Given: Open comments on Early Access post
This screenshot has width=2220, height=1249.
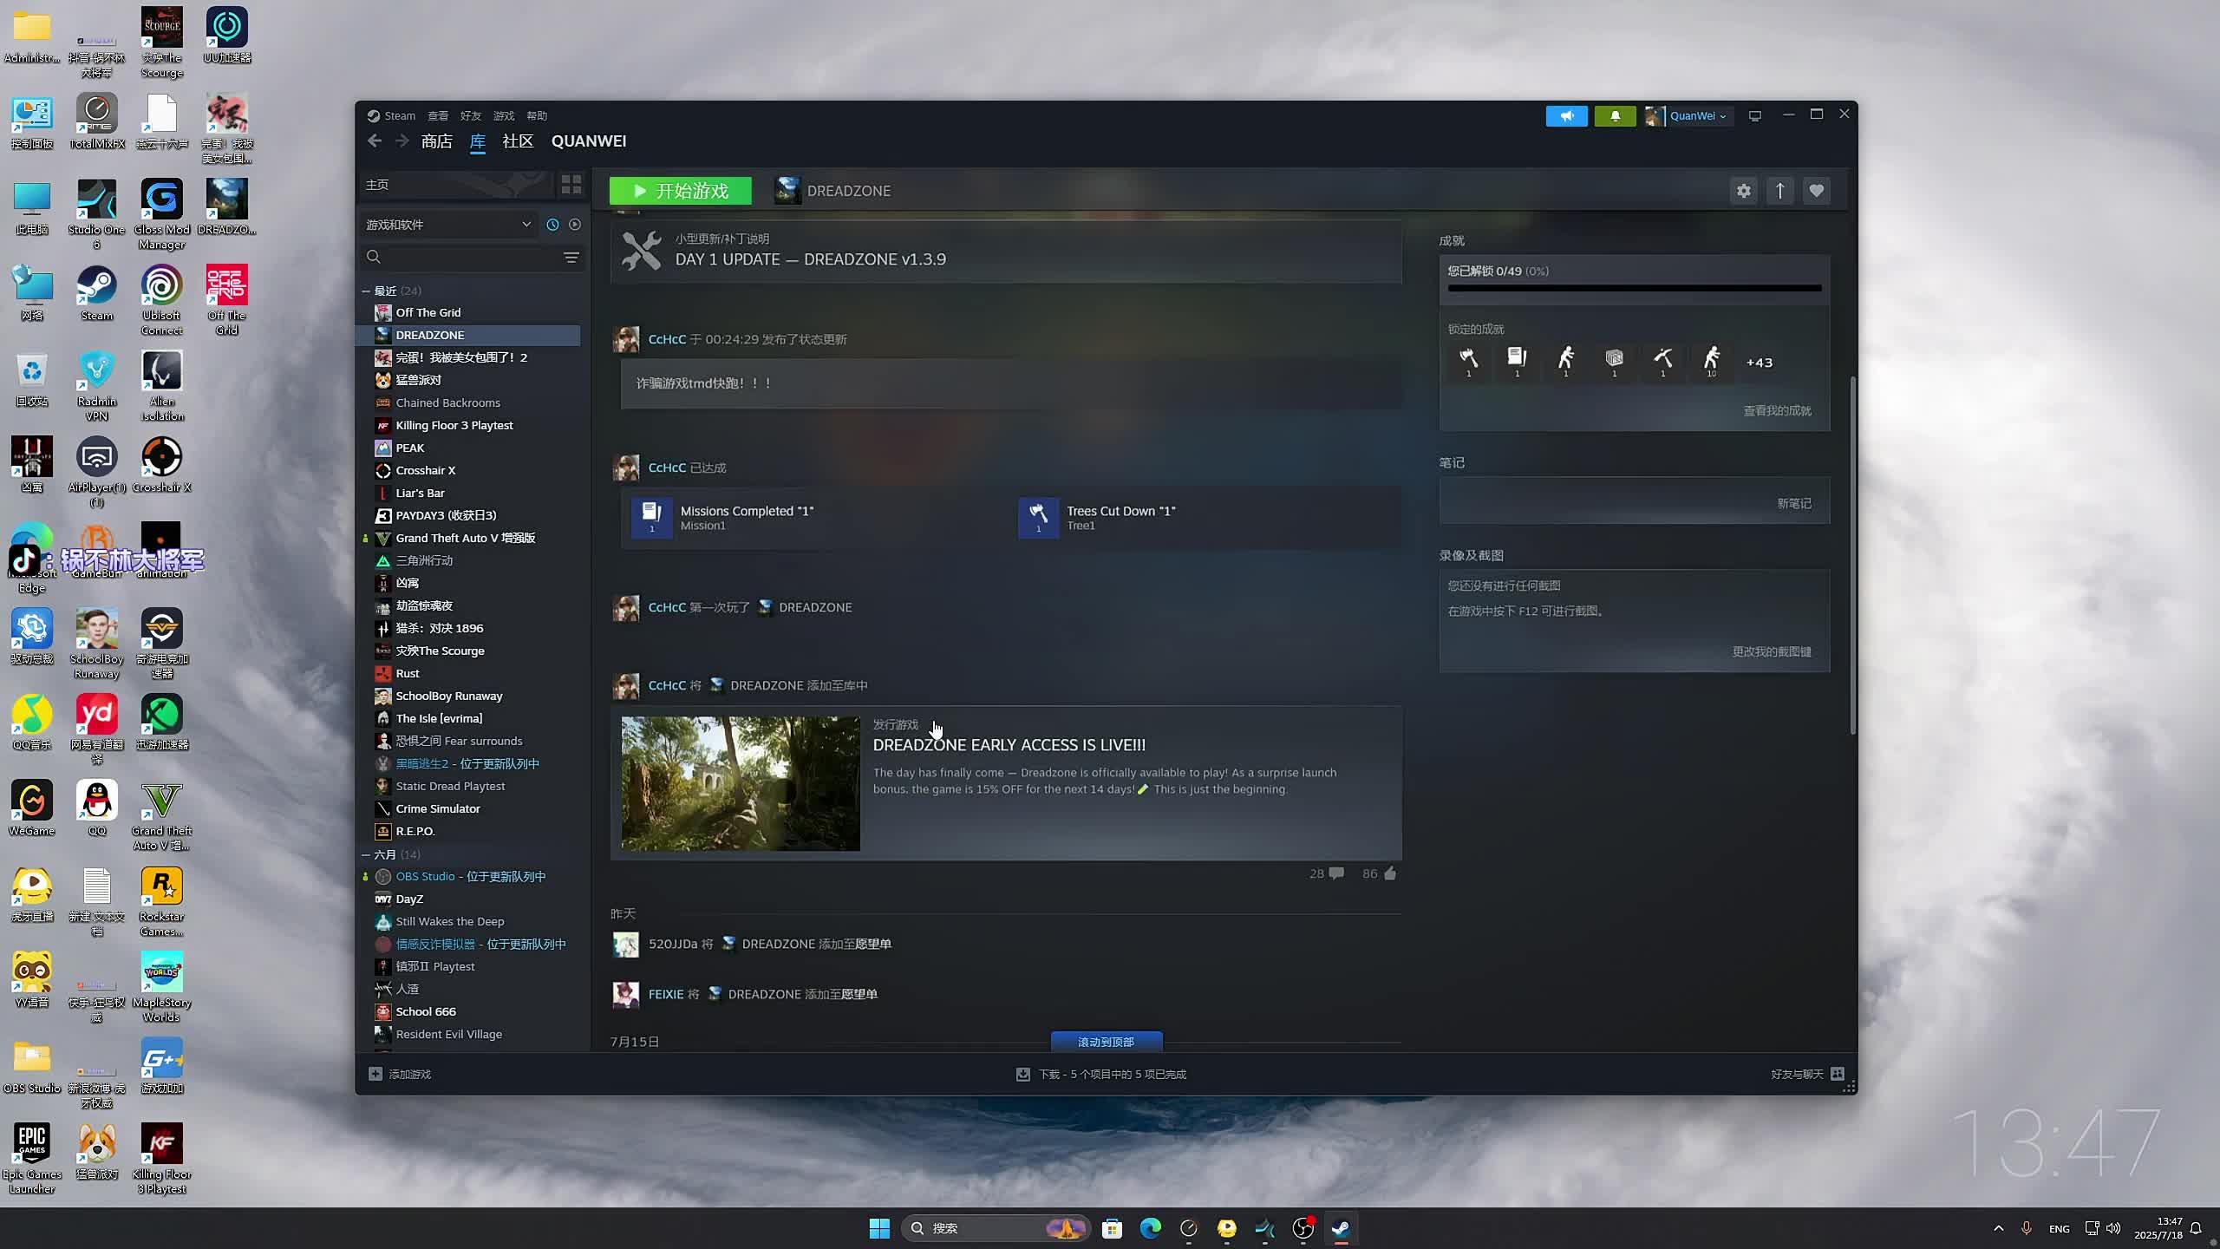Looking at the screenshot, I should [1327, 873].
